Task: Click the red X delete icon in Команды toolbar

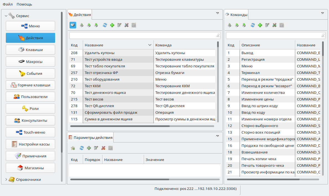Action: point(274,25)
